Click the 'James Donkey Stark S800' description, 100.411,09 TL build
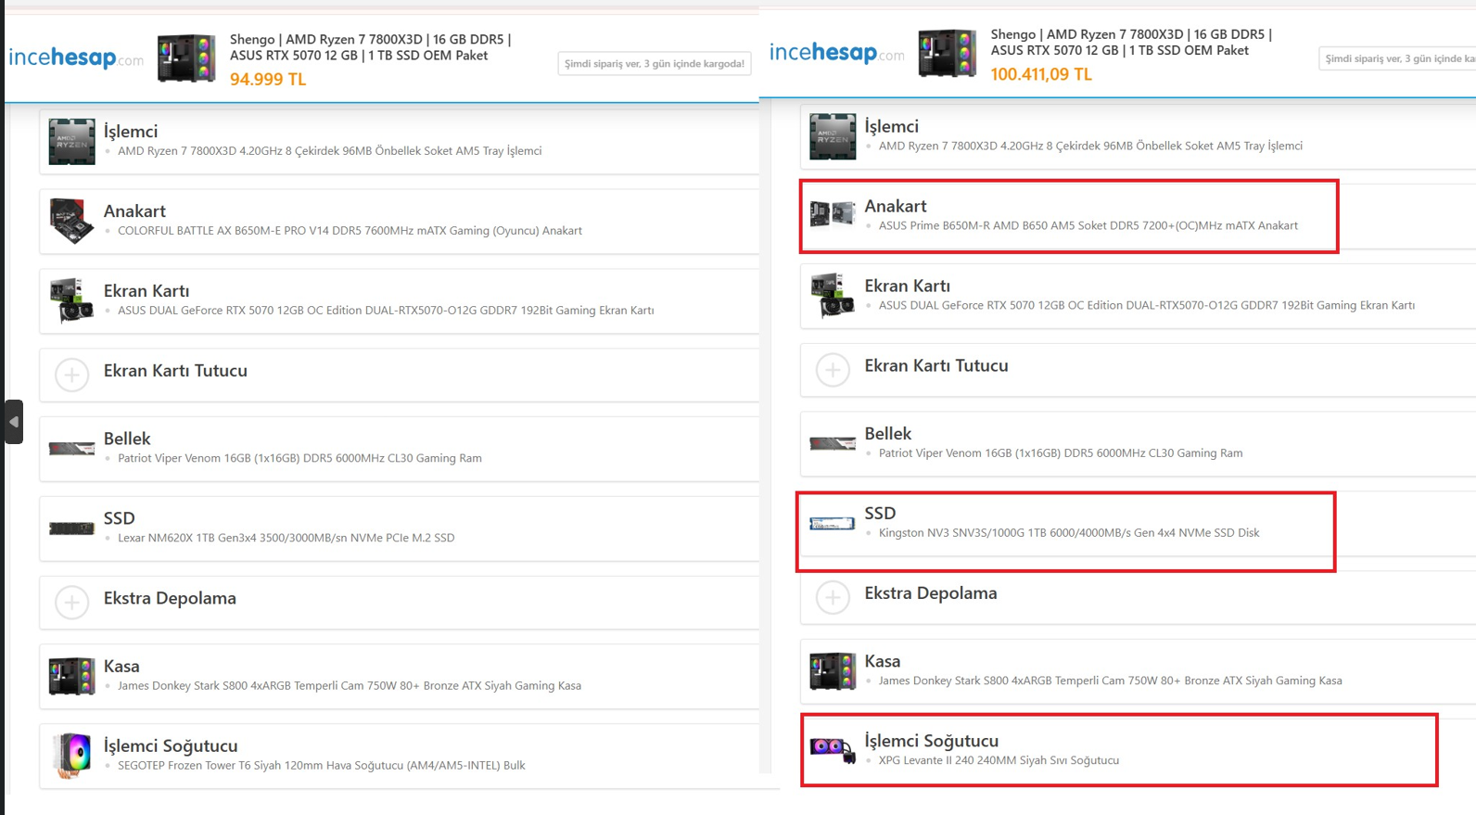 point(1111,681)
